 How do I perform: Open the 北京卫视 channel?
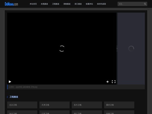[x=22, y=105]
